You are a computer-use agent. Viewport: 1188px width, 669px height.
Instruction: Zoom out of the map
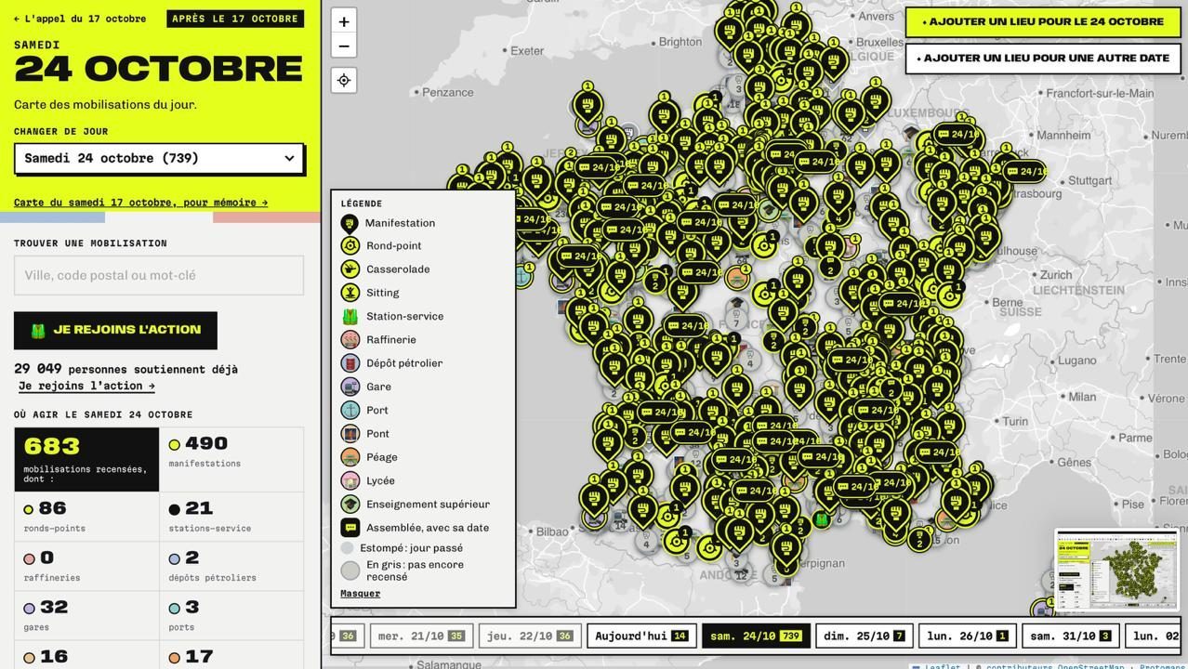(344, 46)
